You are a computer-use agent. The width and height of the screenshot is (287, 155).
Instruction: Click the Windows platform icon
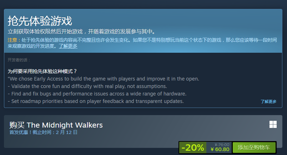coord(273,124)
